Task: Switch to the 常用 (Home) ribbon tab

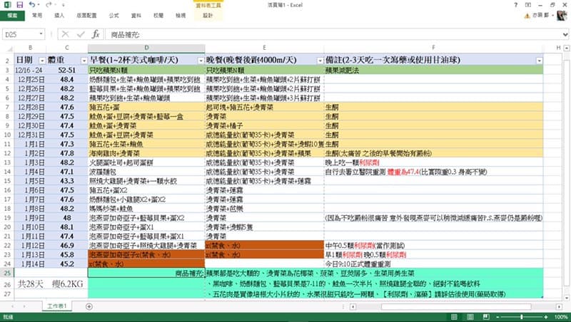Action: pyautogui.click(x=37, y=15)
